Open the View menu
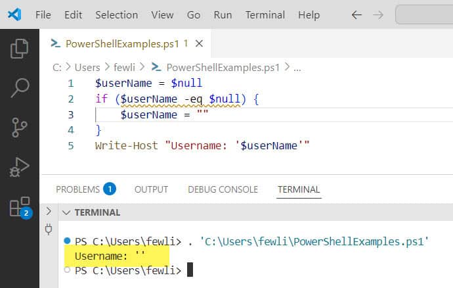Viewport: 453px width, 288px height. point(162,14)
